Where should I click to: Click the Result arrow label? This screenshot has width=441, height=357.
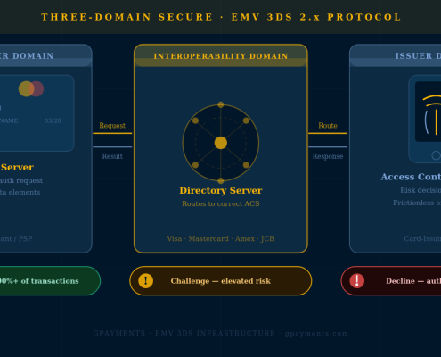pos(112,156)
